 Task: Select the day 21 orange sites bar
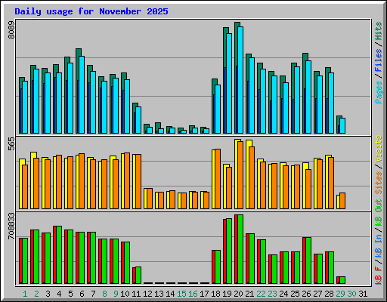pyautogui.click(x=252, y=177)
